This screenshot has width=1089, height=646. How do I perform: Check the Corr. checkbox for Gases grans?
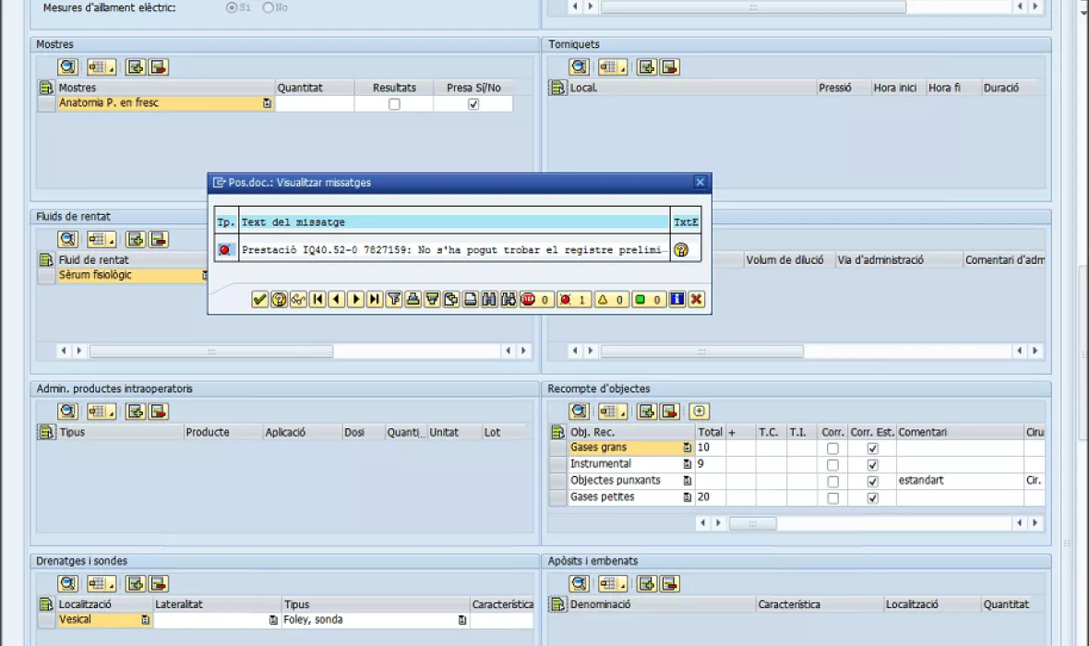pos(832,449)
